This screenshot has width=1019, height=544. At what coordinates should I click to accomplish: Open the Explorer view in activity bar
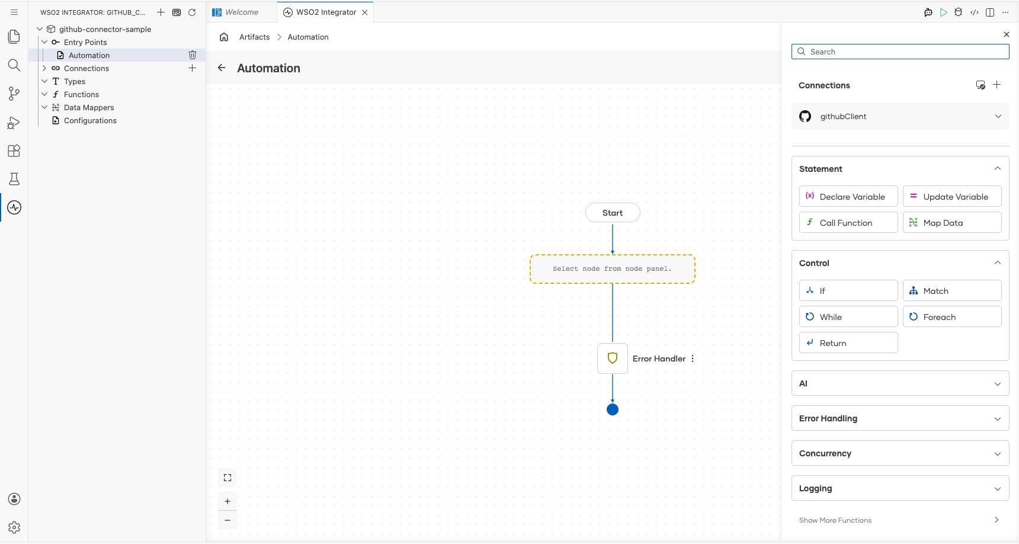click(x=14, y=37)
